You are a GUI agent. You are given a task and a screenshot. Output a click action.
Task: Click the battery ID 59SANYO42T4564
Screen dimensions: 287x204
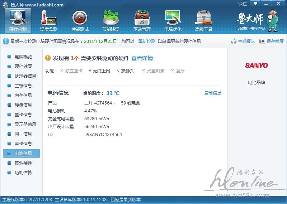[103, 135]
